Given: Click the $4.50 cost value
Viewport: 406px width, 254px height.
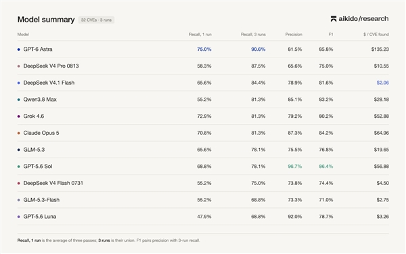Looking at the screenshot, I should 383,183.
